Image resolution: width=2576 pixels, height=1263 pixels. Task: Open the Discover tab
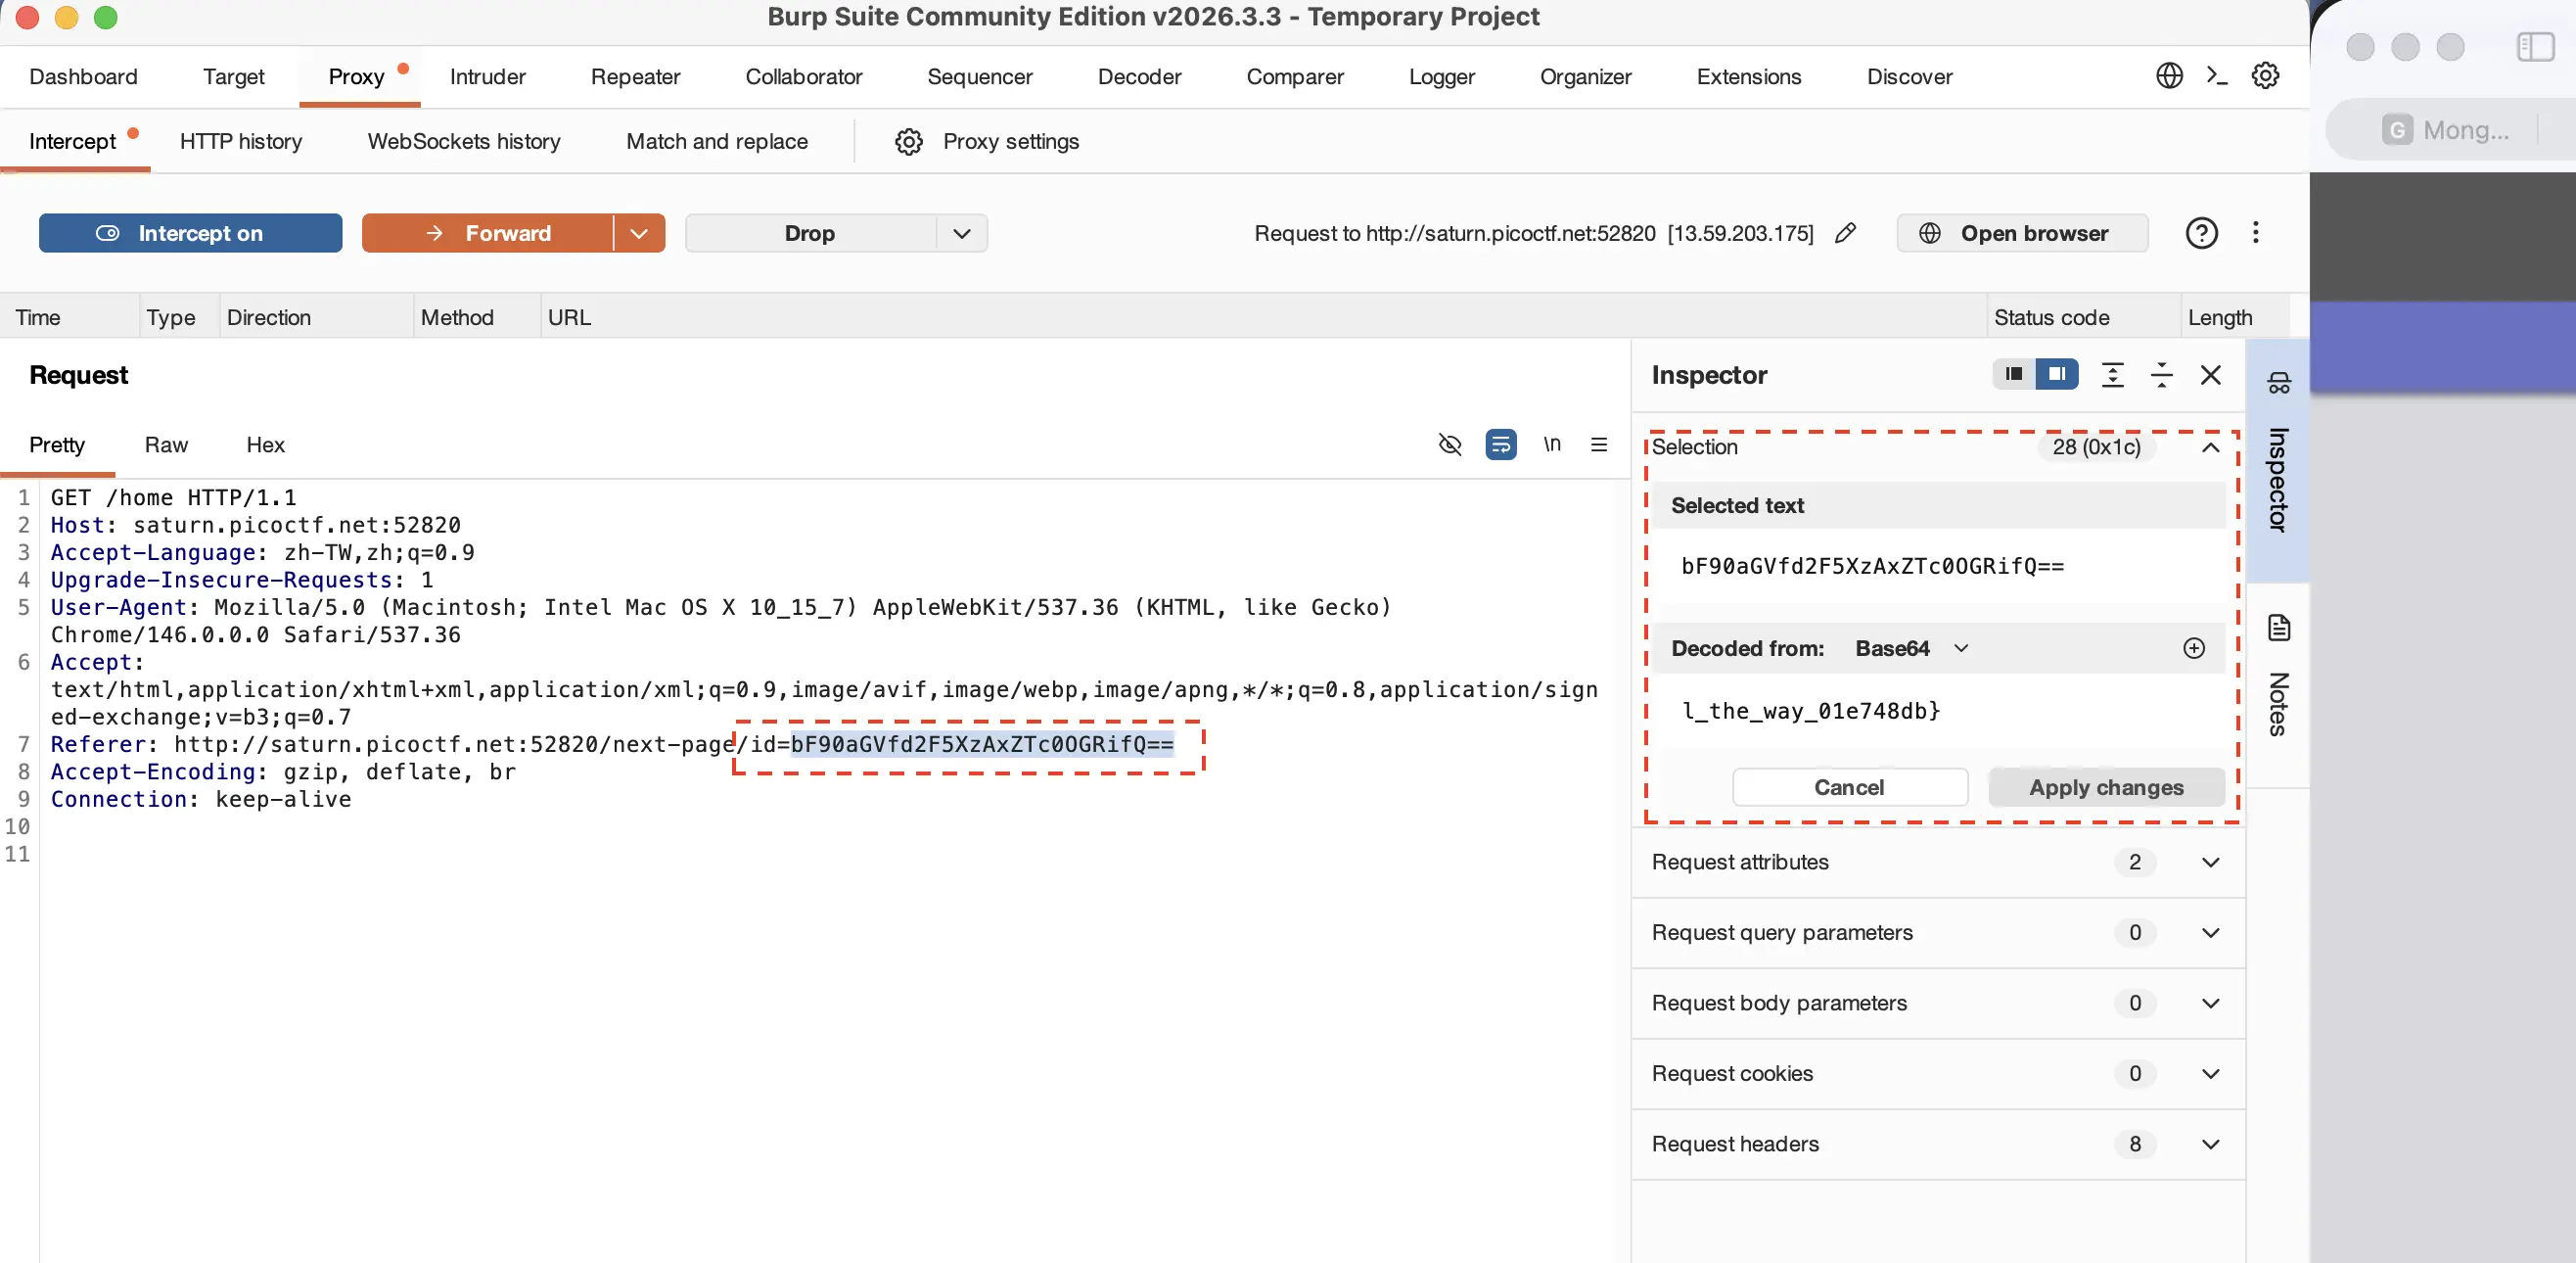[1910, 77]
